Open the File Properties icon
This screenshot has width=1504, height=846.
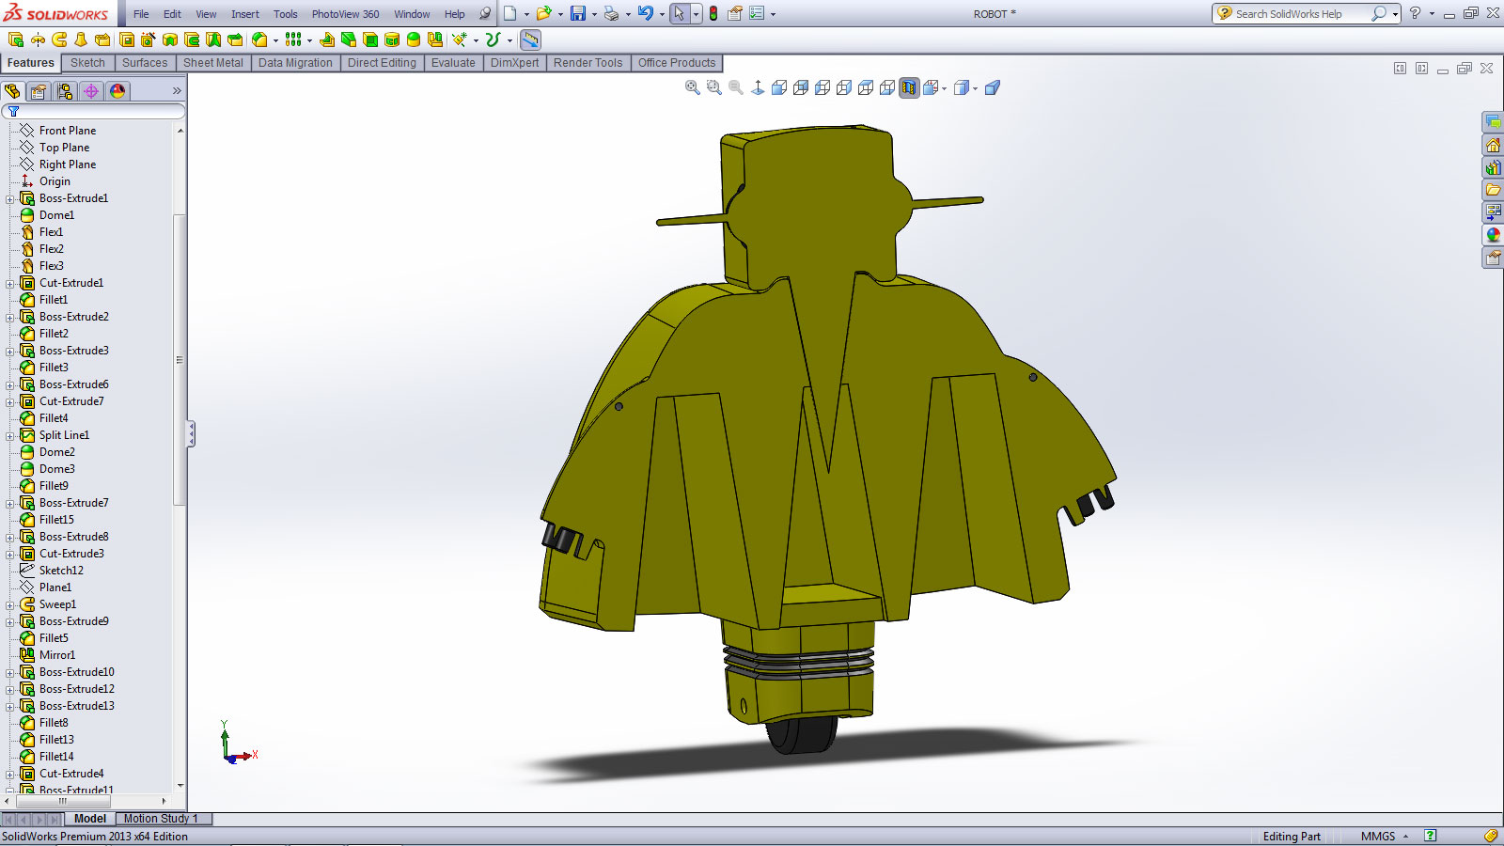click(735, 13)
